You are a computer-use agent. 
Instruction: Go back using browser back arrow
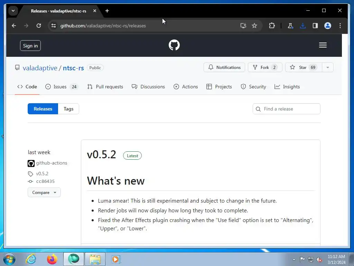(14, 26)
